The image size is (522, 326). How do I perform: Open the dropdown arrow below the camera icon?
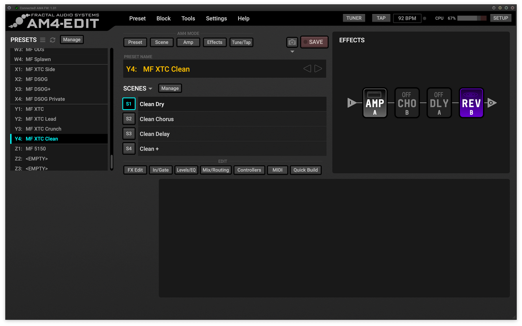(292, 52)
